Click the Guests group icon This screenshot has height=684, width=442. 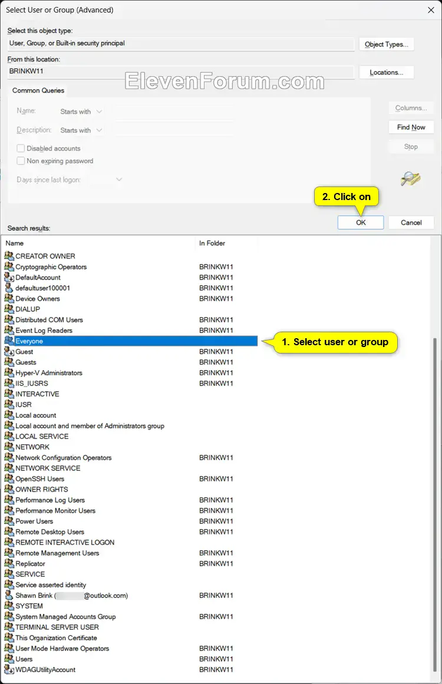(9, 362)
